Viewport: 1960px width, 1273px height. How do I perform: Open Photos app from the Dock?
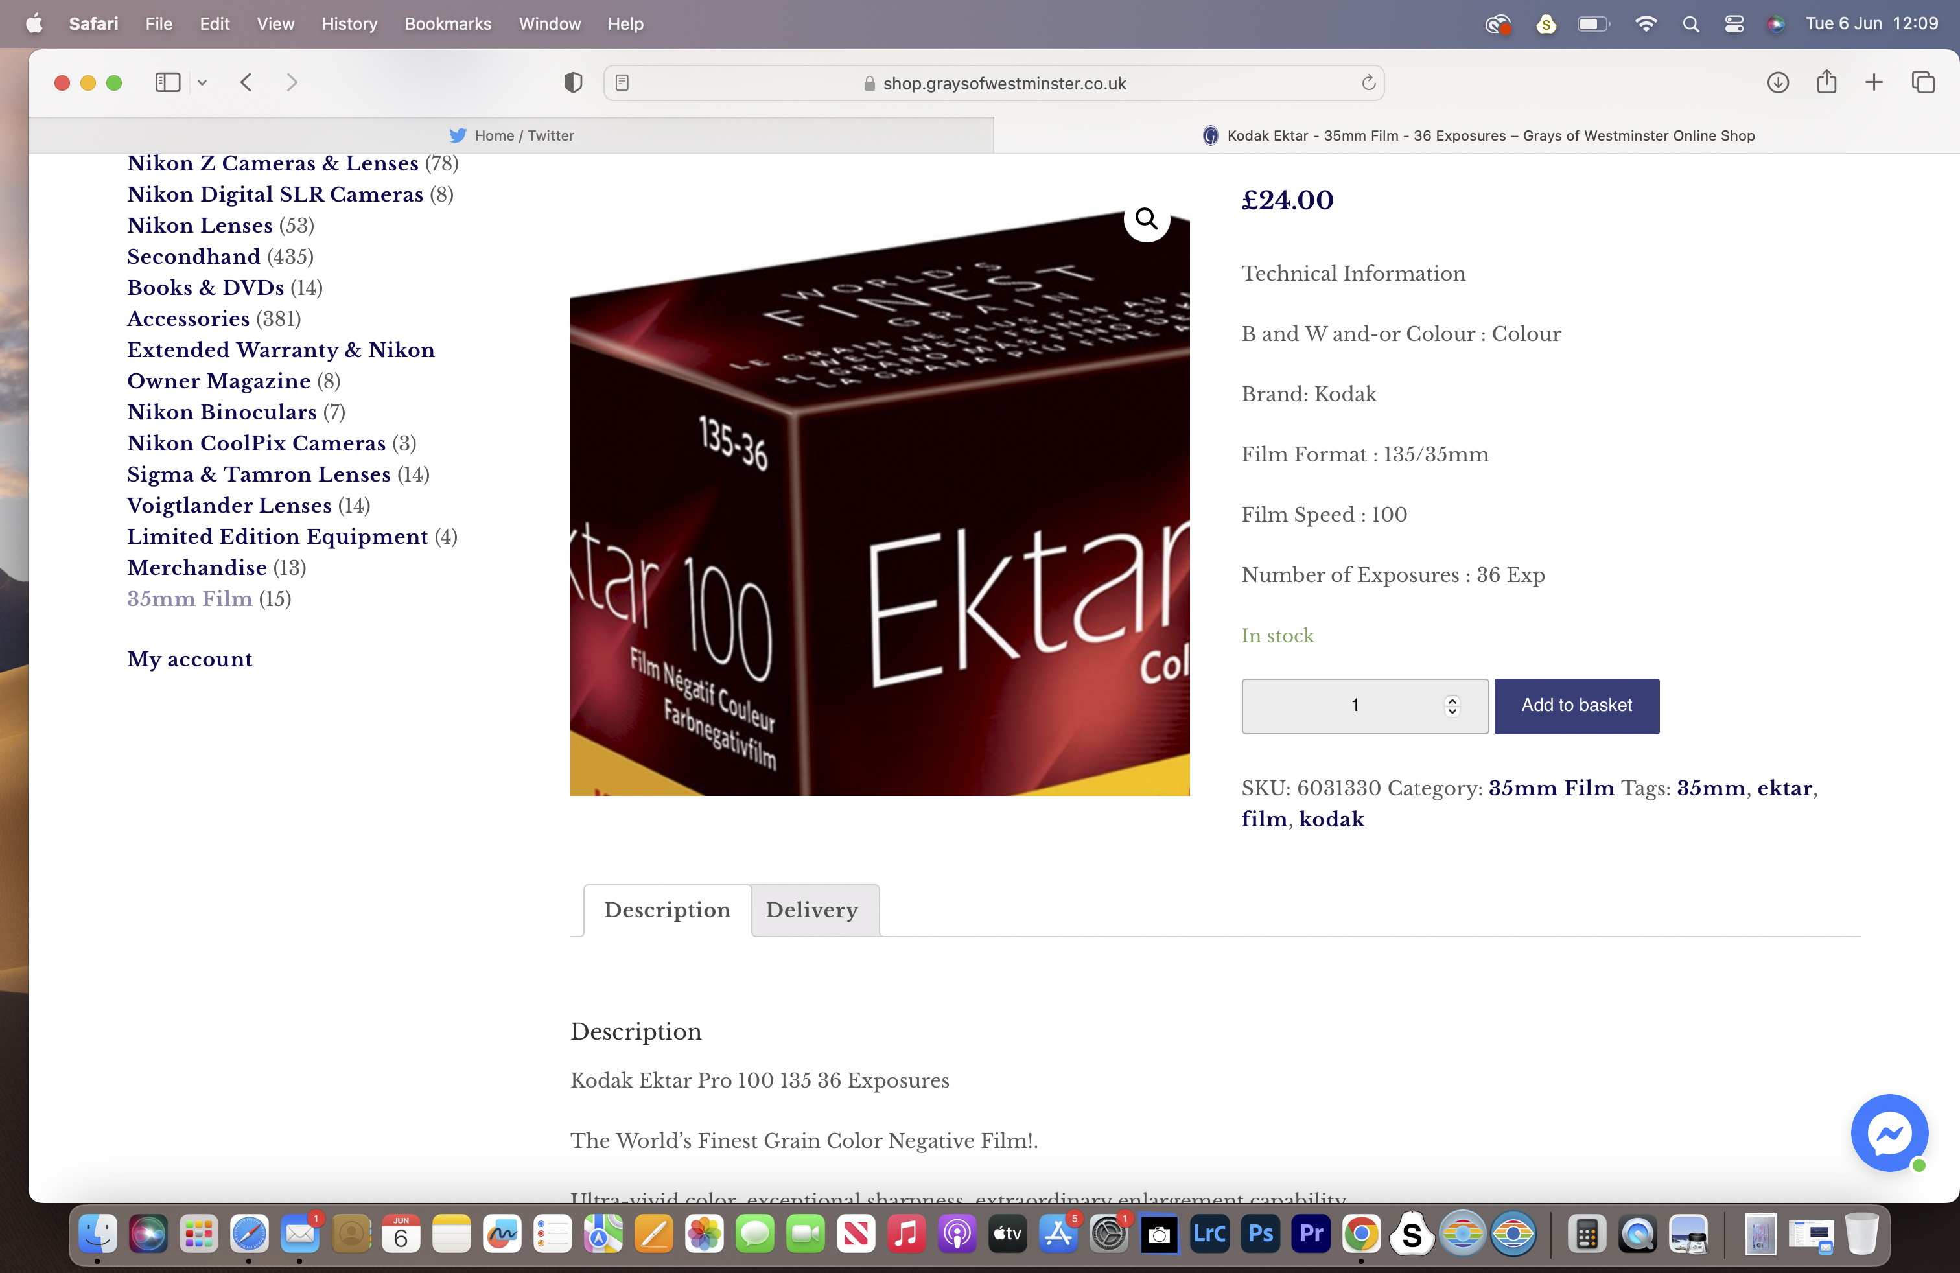(x=704, y=1233)
